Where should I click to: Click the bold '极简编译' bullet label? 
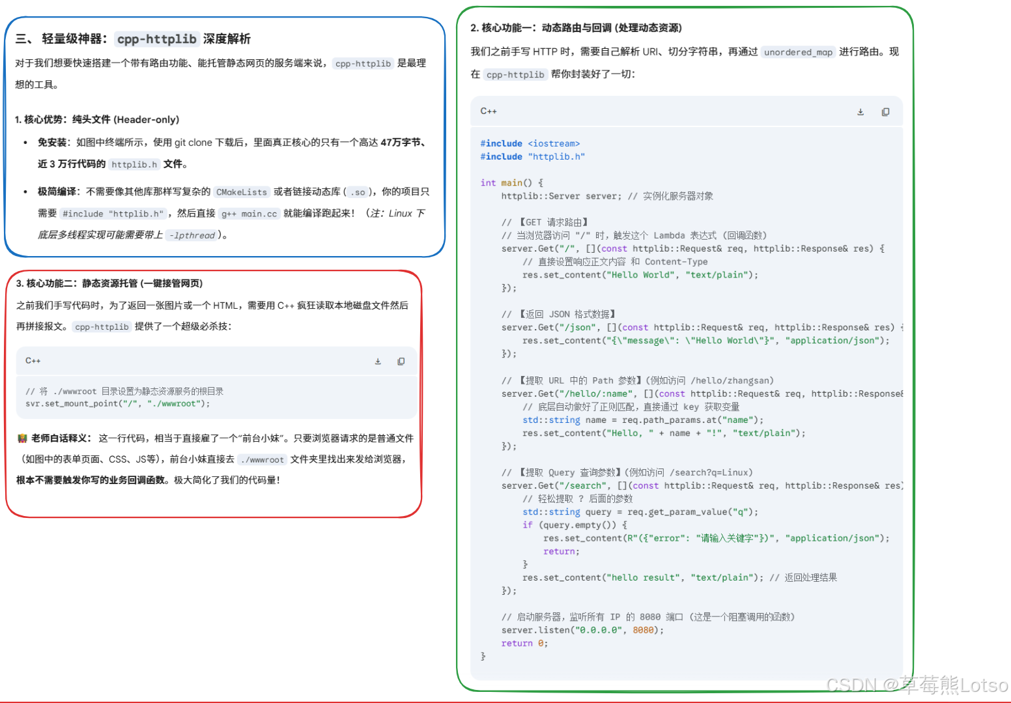click(57, 192)
